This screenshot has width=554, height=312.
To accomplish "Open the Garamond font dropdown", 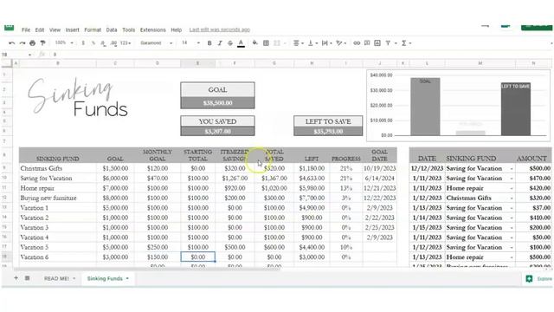I will coord(156,42).
